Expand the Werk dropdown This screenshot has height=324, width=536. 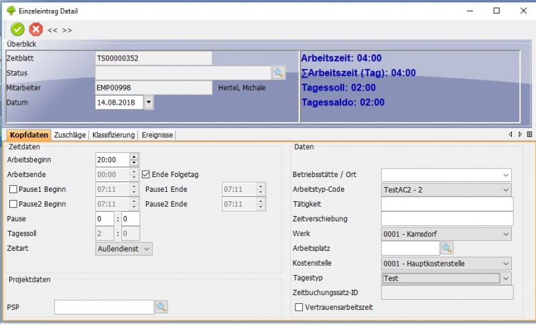tap(506, 233)
